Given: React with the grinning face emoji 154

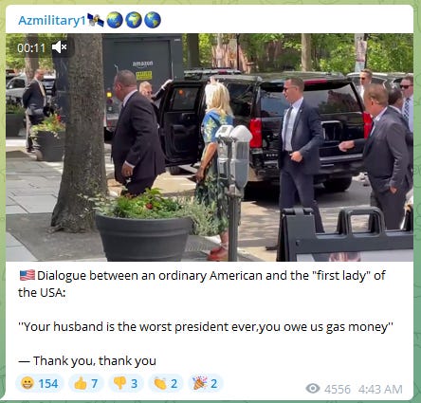Looking at the screenshot, I should (40, 383).
